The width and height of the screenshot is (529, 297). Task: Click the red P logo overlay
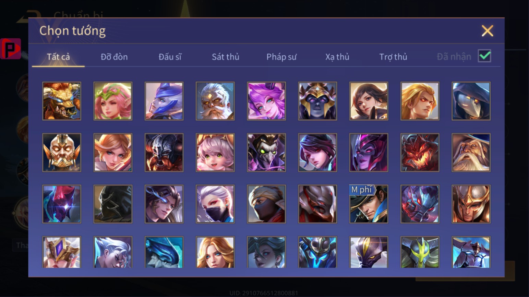tap(10, 49)
